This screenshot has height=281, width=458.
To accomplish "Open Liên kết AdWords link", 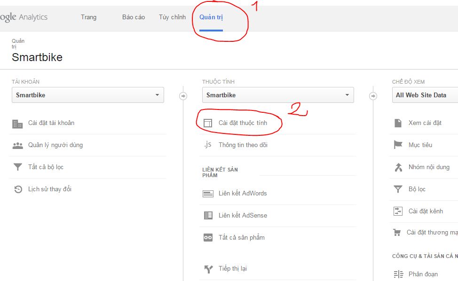I will (243, 193).
